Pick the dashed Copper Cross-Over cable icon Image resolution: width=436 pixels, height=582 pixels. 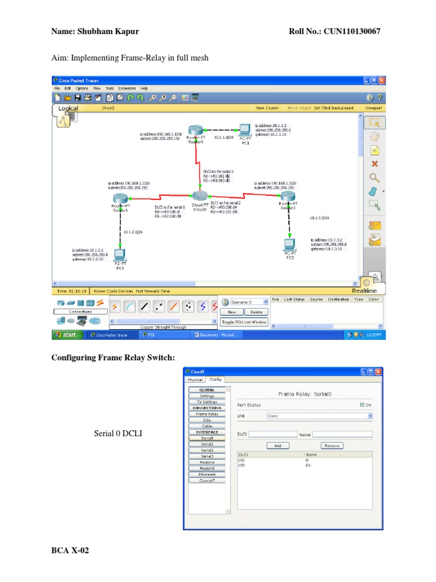[159, 306]
